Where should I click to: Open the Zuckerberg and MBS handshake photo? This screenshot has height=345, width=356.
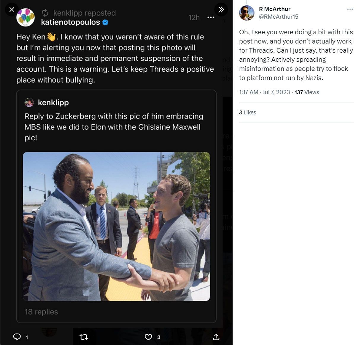[116, 227]
